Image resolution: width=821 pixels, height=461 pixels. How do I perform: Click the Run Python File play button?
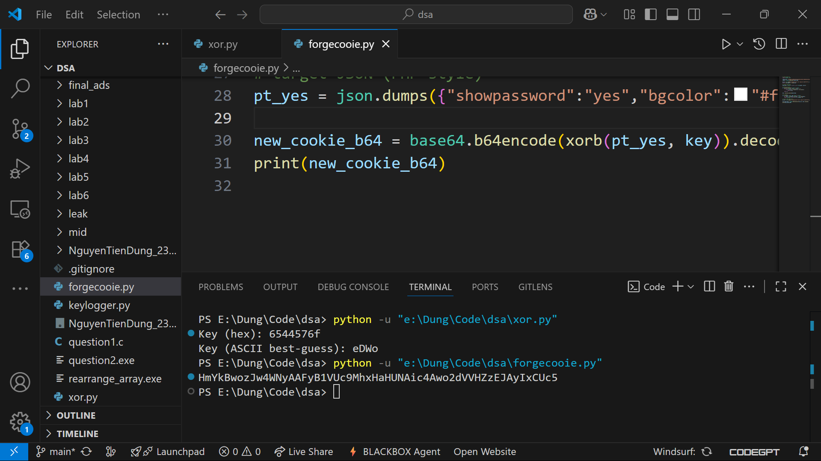click(x=726, y=44)
